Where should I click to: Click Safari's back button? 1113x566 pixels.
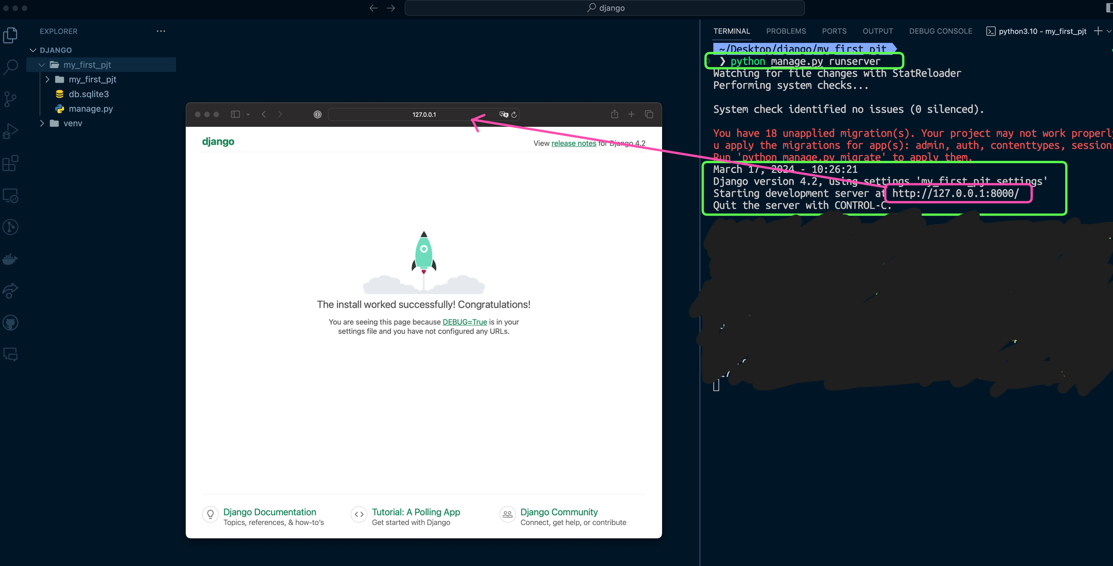tap(264, 114)
